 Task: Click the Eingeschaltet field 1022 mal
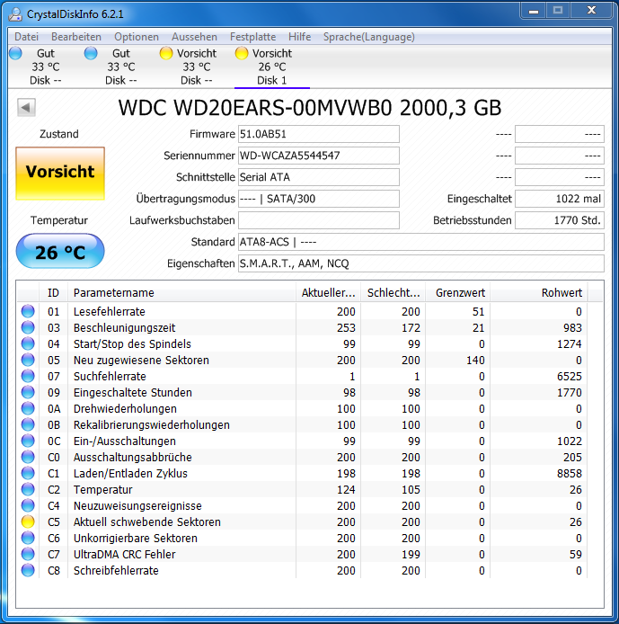coord(560,199)
